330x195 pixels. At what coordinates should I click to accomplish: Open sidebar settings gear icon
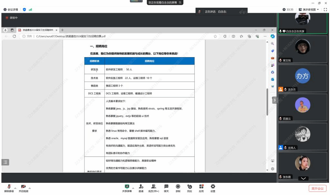coord(273,169)
